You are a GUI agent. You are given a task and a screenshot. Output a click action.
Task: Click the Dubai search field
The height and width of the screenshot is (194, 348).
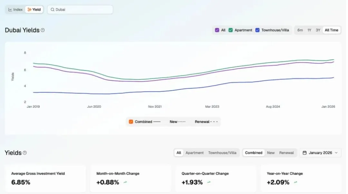click(80, 10)
